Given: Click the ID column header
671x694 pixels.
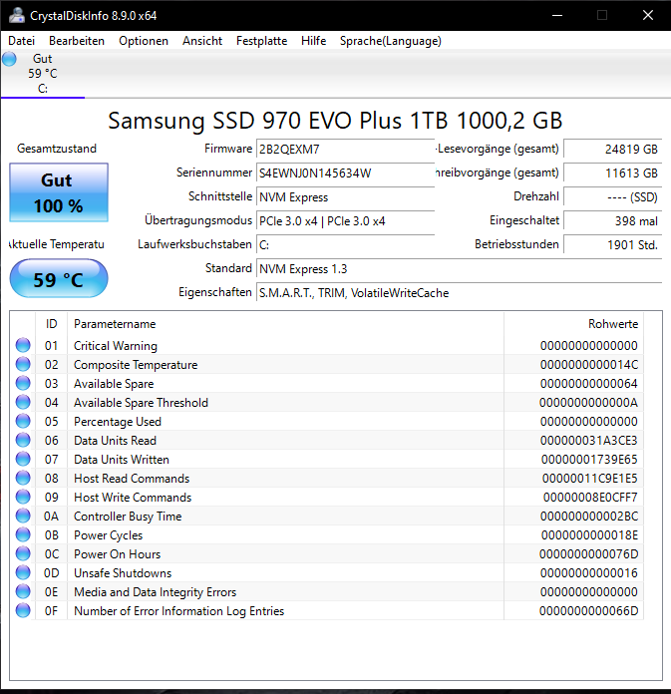Looking at the screenshot, I should point(51,324).
